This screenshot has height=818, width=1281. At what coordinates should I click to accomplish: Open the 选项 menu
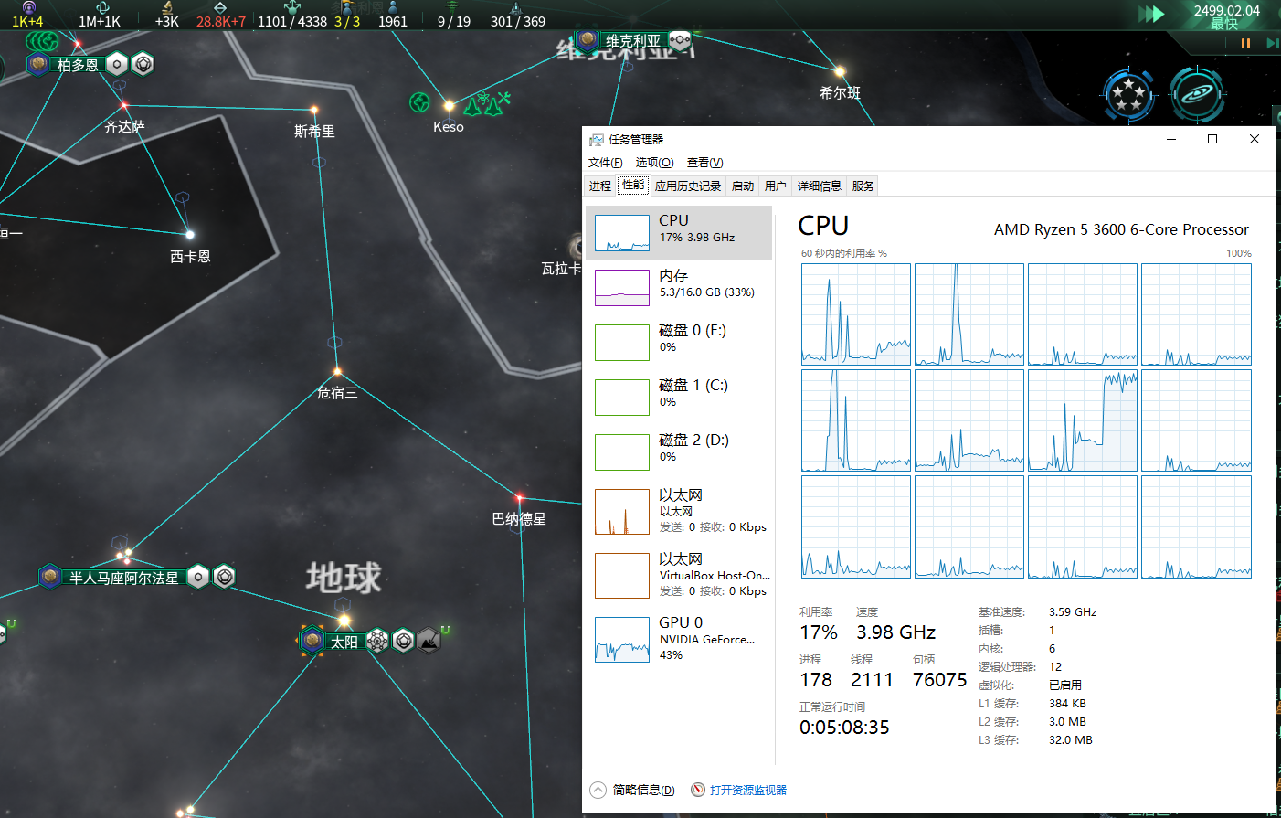click(x=654, y=163)
